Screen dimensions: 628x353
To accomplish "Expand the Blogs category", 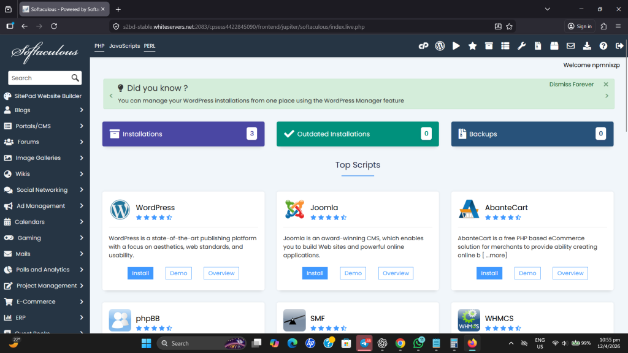I will pyautogui.click(x=45, y=110).
